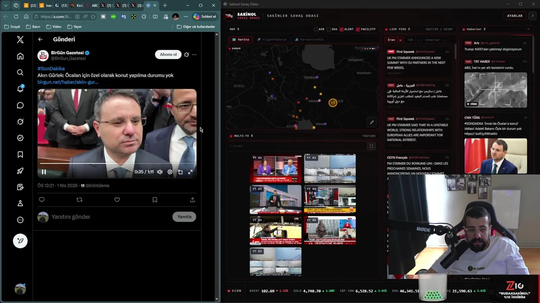Open Copilot 'Sohbet et' button
This screenshot has height=303, width=540.
click(205, 16)
